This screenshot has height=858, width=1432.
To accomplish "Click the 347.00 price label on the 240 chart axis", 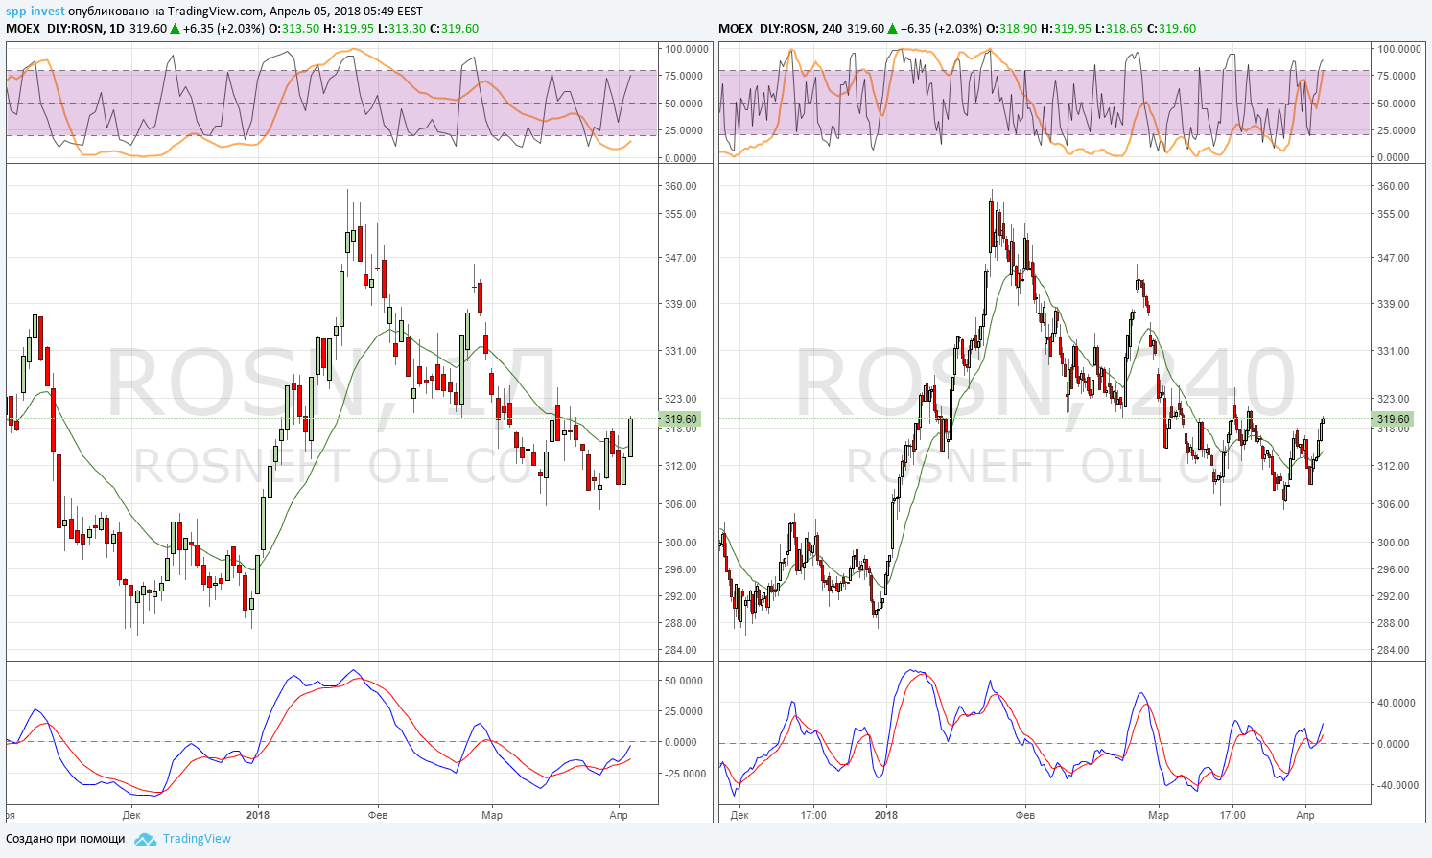I will point(1394,258).
